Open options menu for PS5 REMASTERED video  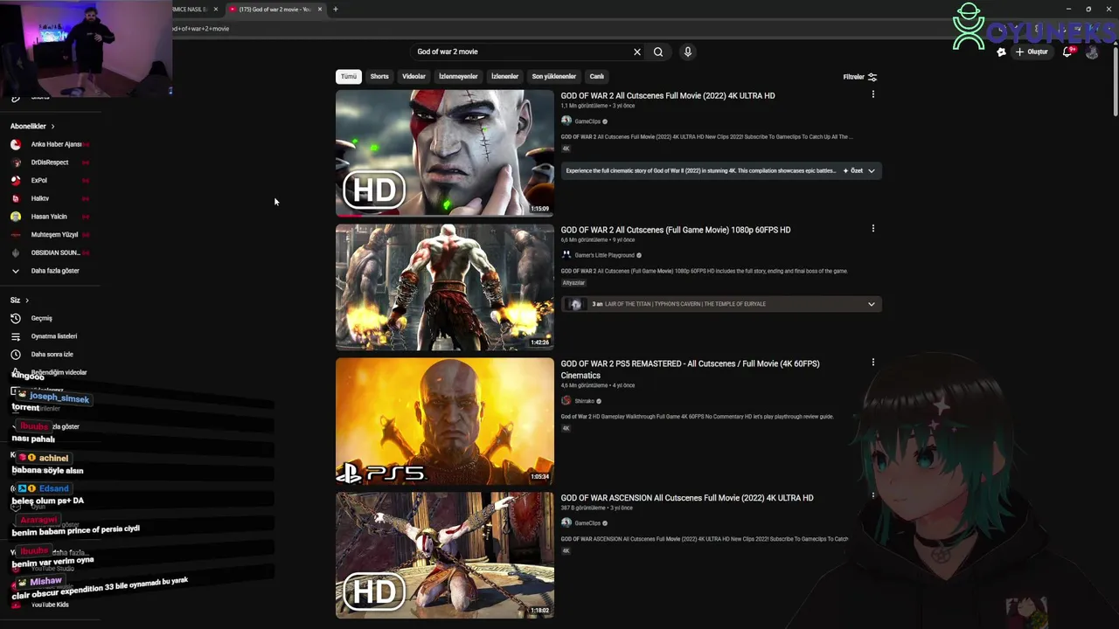pos(872,363)
